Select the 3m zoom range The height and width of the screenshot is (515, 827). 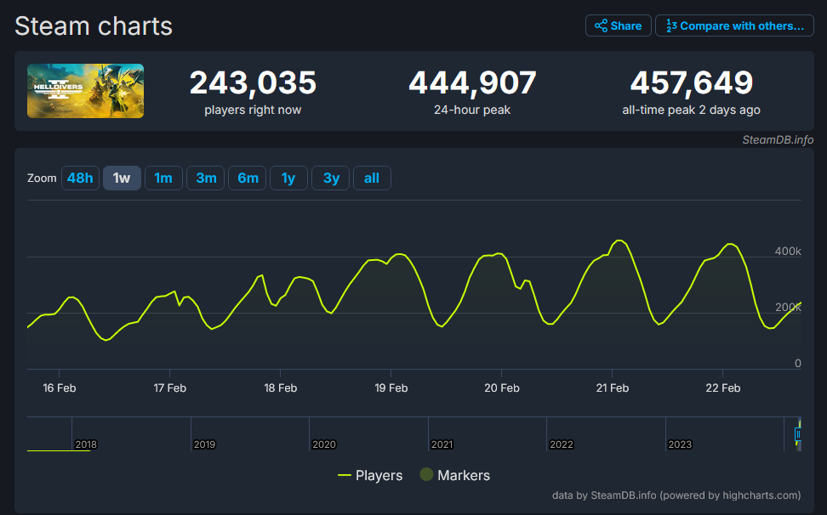tap(205, 178)
